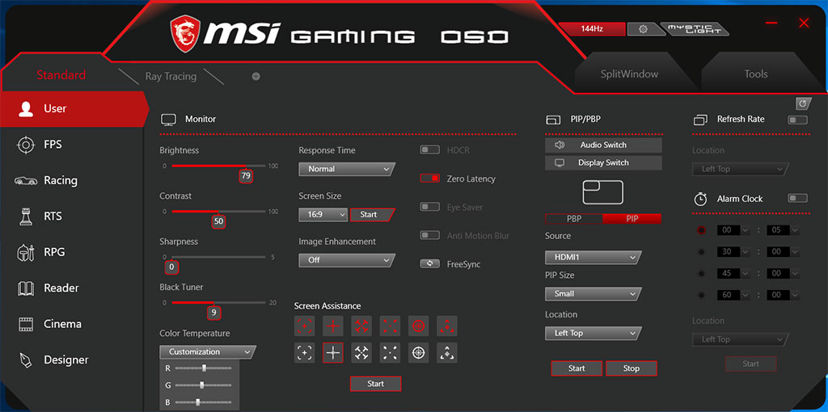828x412 pixels.
Task: Click the PIP/PBP Start button
Action: pos(577,368)
